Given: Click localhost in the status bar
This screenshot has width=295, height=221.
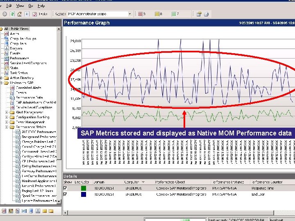Looking at the screenshot, I should point(277,220).
